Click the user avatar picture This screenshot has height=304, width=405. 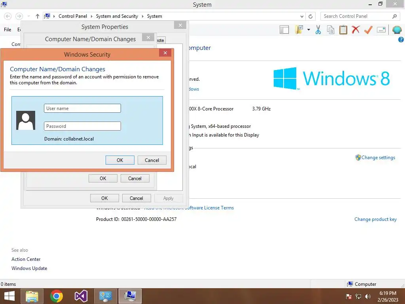26,120
